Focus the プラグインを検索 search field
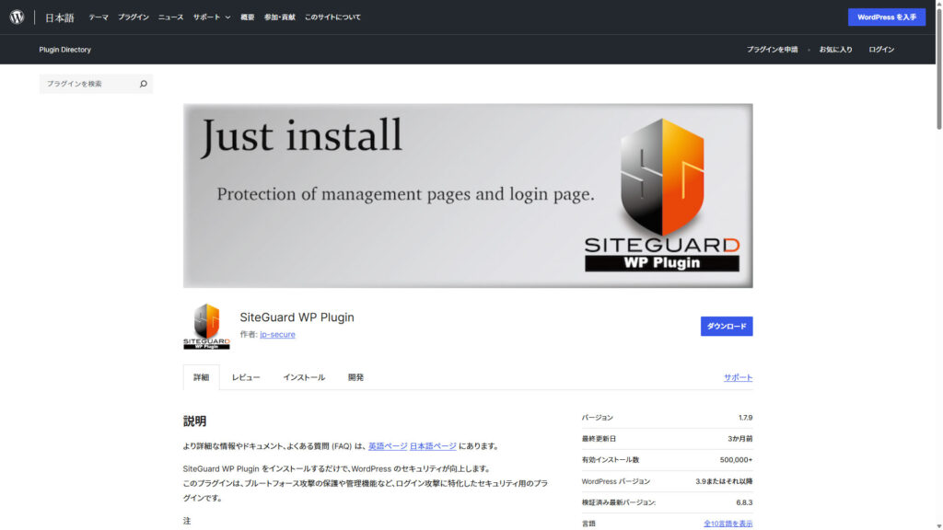The width and height of the screenshot is (943, 530). pyautogui.click(x=87, y=84)
